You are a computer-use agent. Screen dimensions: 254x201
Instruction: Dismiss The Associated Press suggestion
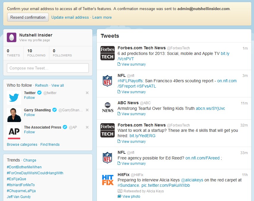(87, 127)
